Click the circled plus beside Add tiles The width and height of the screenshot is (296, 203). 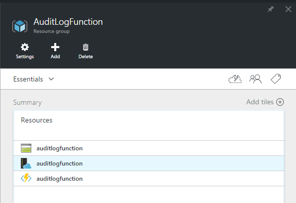point(280,102)
